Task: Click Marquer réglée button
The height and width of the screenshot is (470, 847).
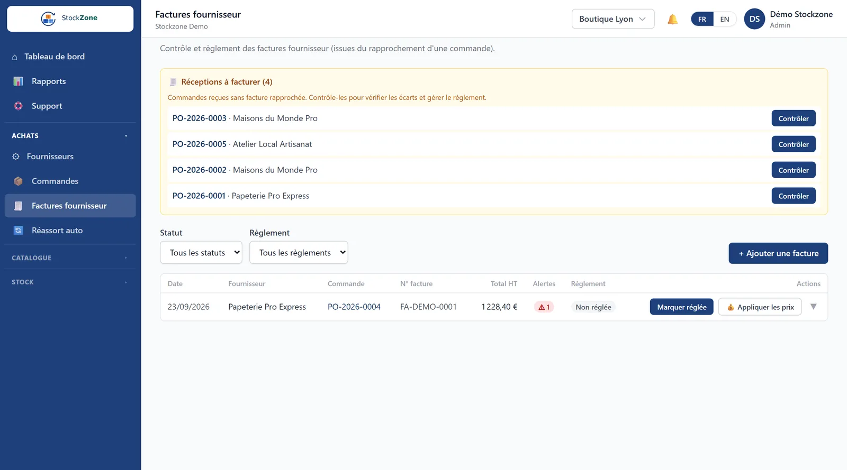Action: click(682, 307)
